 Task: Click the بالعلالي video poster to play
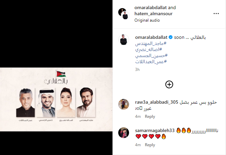click(56, 99)
